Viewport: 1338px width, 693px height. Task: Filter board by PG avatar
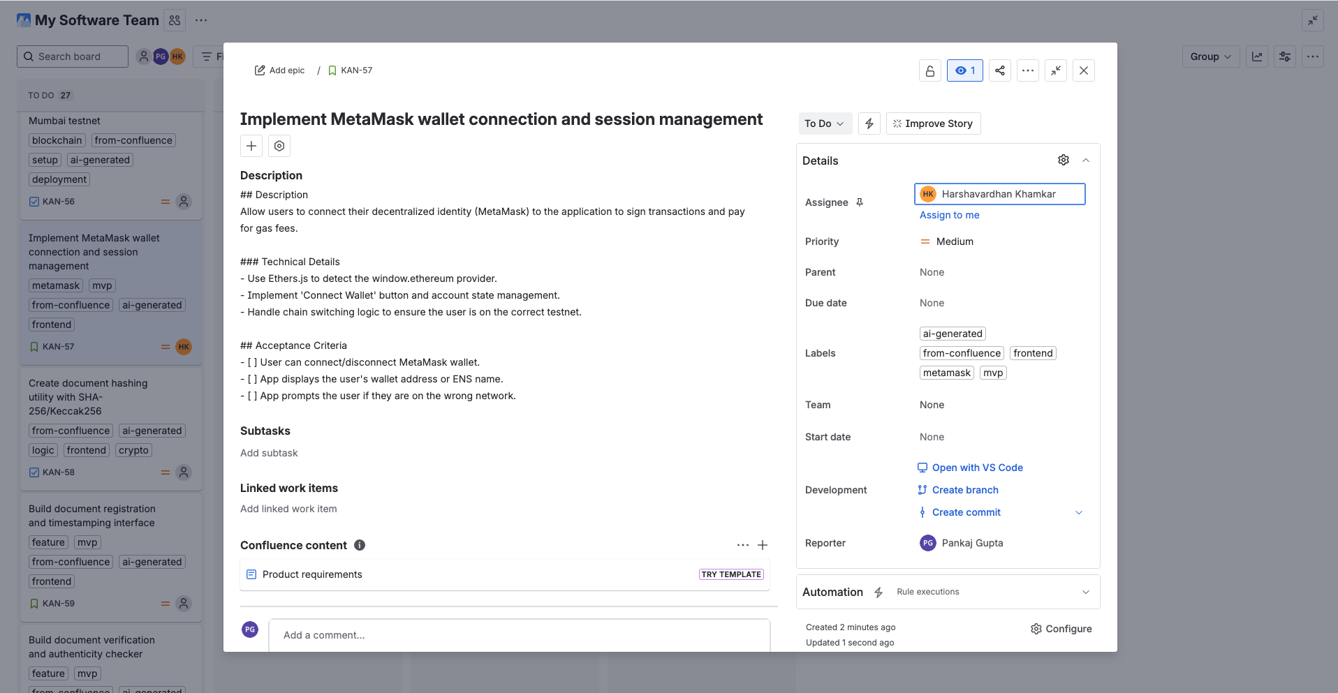[161, 57]
